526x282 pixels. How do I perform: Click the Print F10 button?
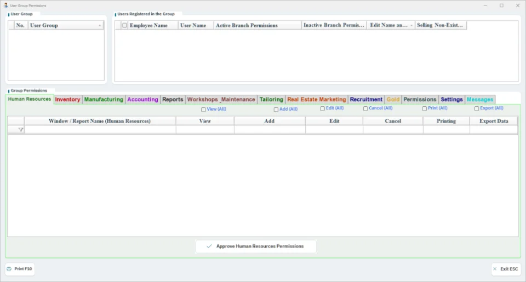pos(20,269)
